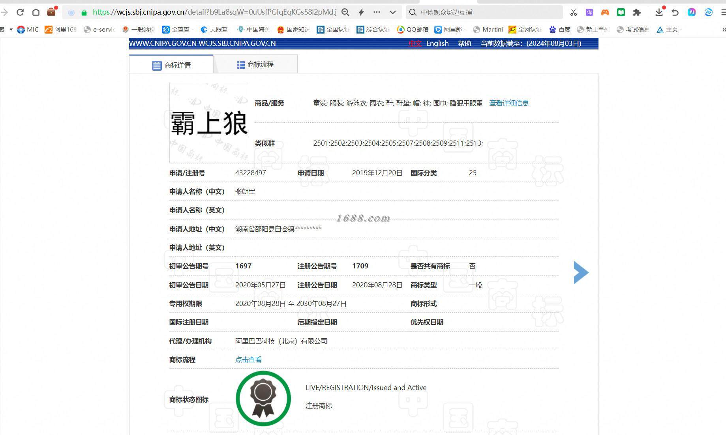
Task: Click the blue circular browser icon after AI
Action: (709, 12)
